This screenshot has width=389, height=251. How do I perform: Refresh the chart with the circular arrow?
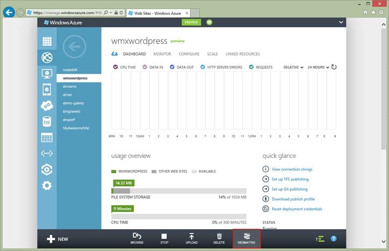point(334,67)
